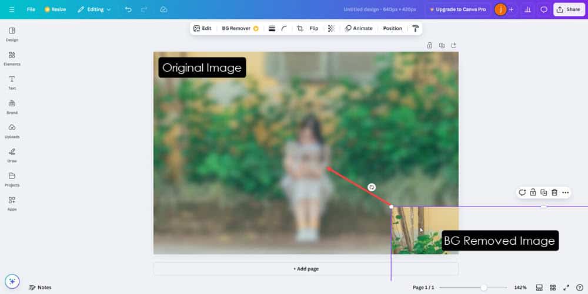This screenshot has height=294, width=588.
Task: Open the Apps panel
Action: pos(12,203)
